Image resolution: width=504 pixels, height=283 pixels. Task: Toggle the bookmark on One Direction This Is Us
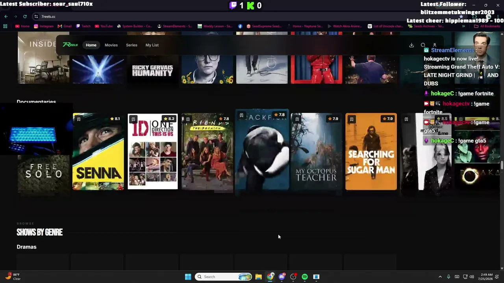click(x=133, y=119)
